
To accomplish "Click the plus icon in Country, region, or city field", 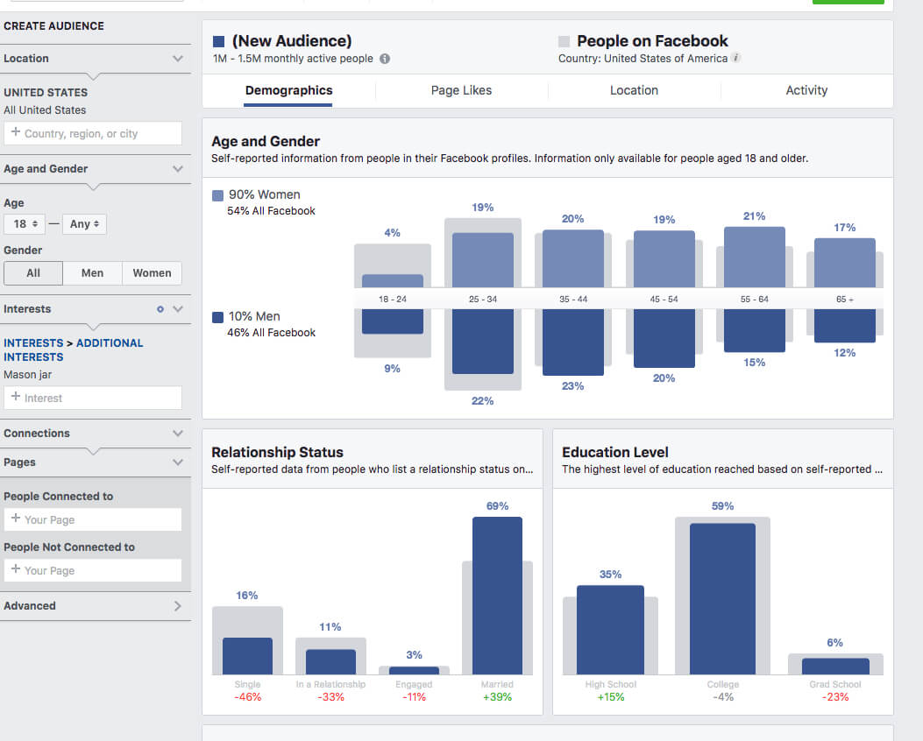I will 16,132.
